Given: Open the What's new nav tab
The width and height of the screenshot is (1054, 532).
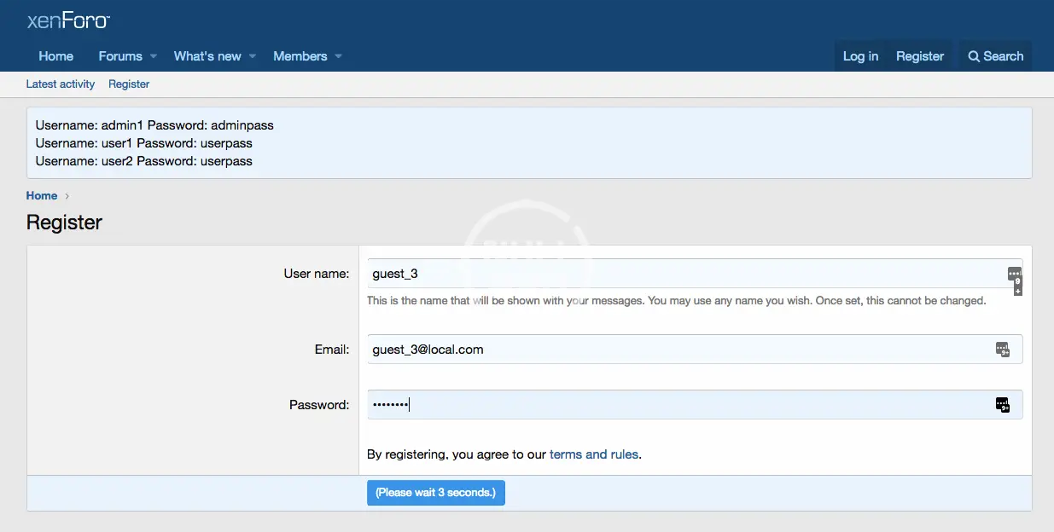Looking at the screenshot, I should coord(207,56).
